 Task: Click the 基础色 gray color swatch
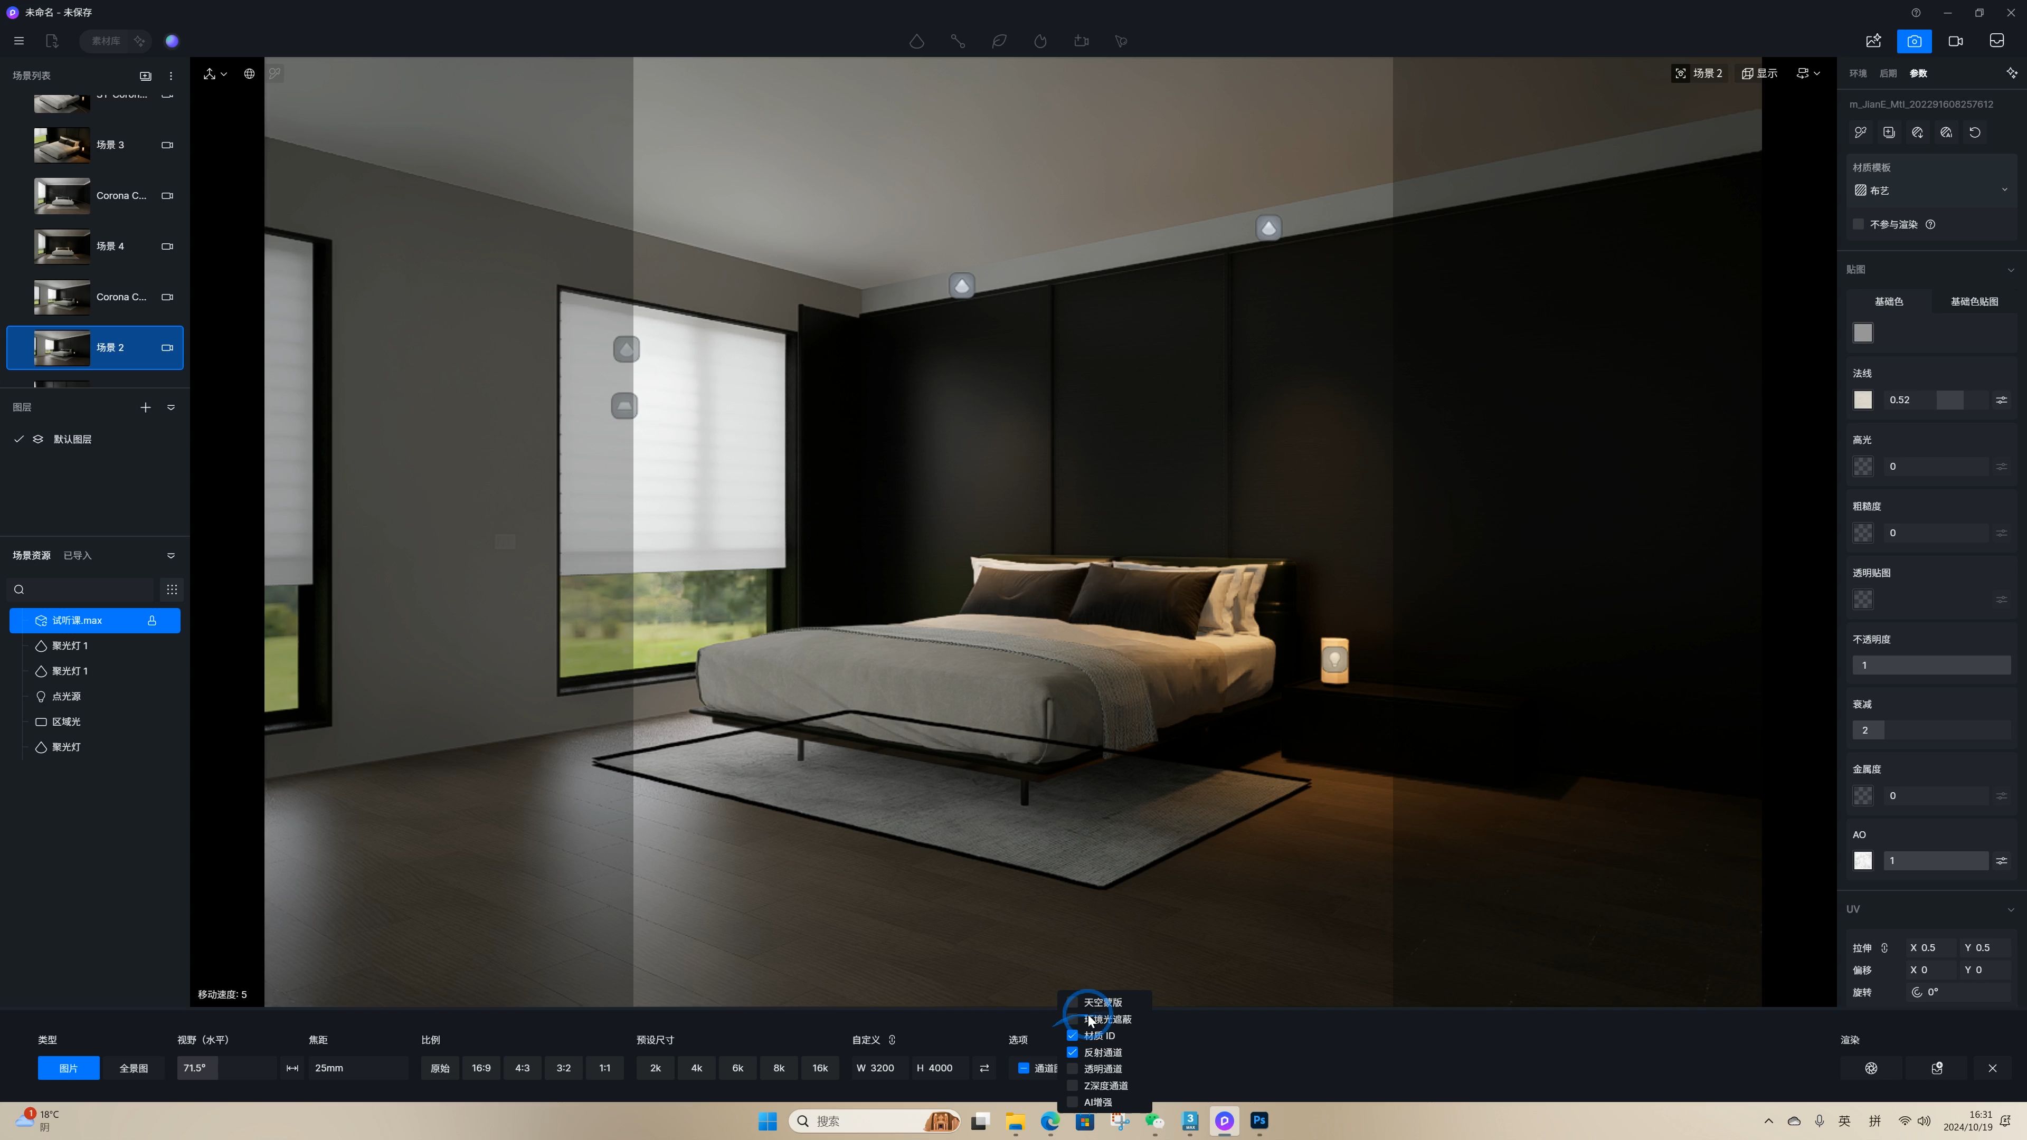tap(1862, 333)
